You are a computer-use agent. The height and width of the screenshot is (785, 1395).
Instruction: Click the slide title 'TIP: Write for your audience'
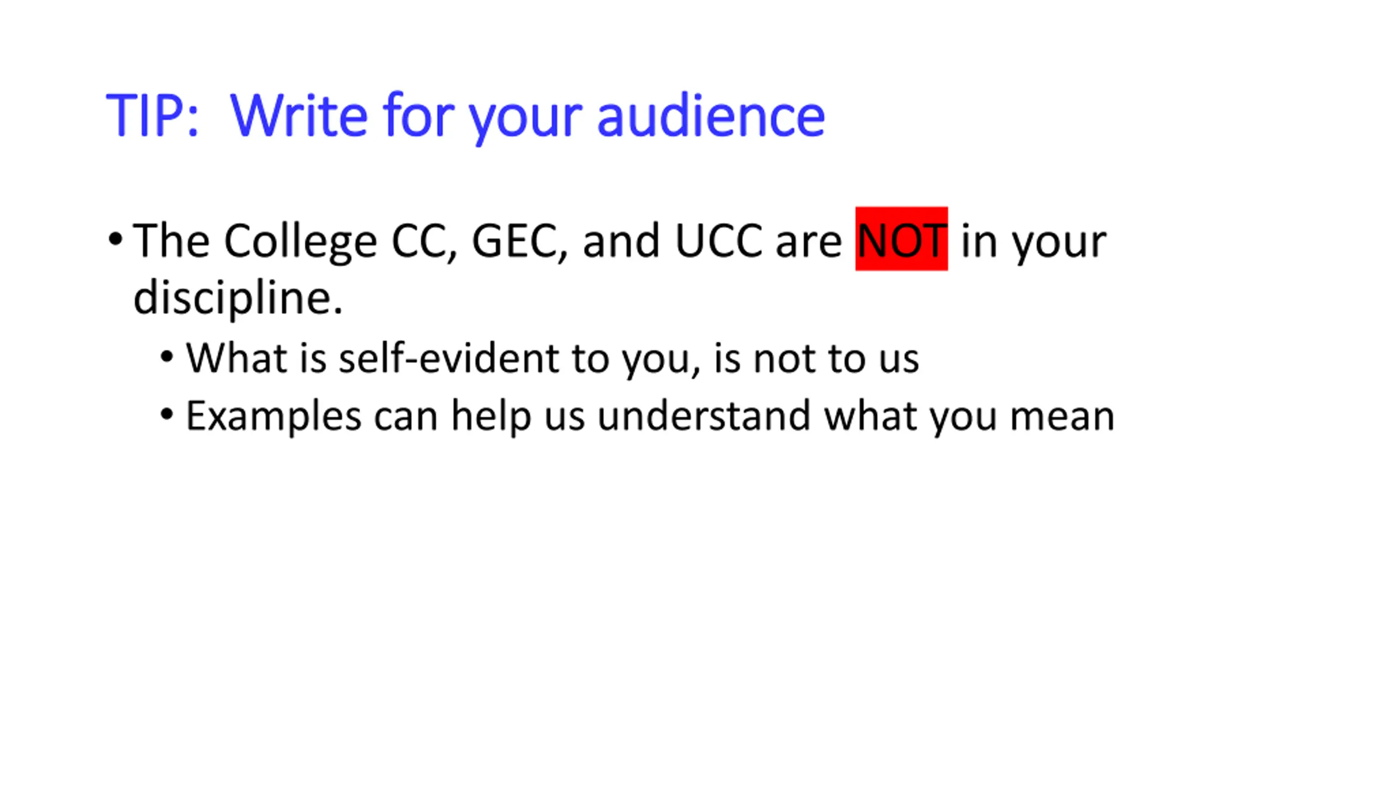[x=464, y=116]
